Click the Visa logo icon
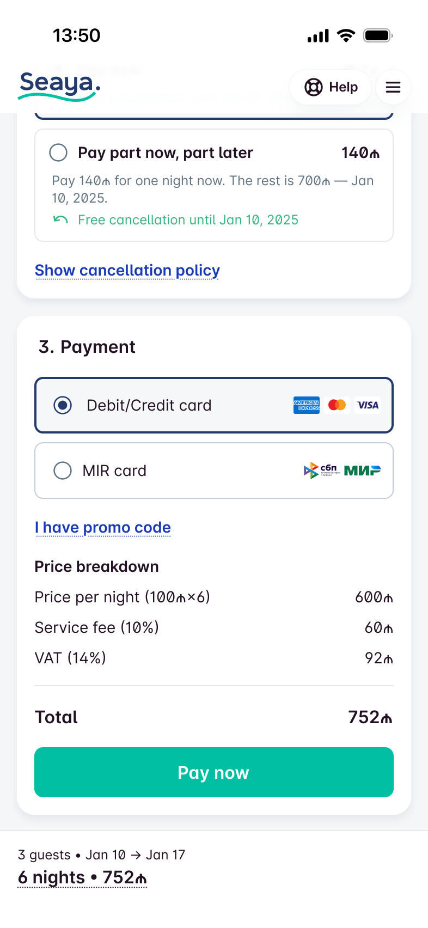 pyautogui.click(x=368, y=405)
